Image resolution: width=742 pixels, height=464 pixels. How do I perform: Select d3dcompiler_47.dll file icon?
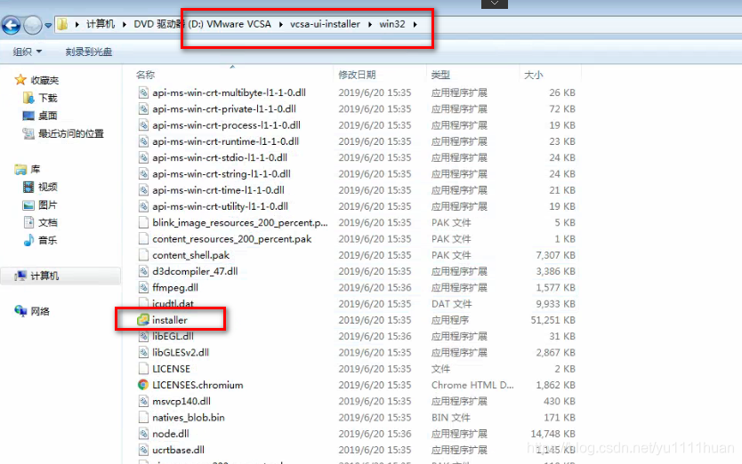(x=143, y=271)
